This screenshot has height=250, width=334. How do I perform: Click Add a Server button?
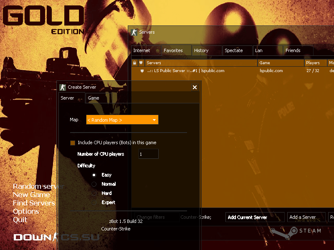(x=306, y=217)
